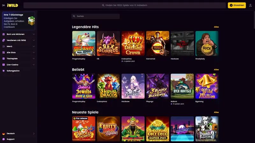Open Rex Stampede game thumbnail
Image resolution: width=255 pixels, height=143 pixels.
108,44
